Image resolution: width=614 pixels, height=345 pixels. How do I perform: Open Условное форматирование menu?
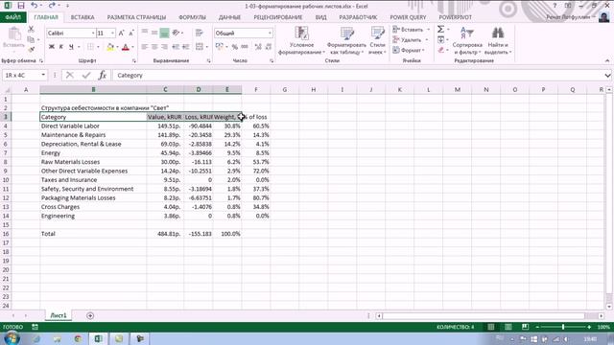[x=301, y=40]
